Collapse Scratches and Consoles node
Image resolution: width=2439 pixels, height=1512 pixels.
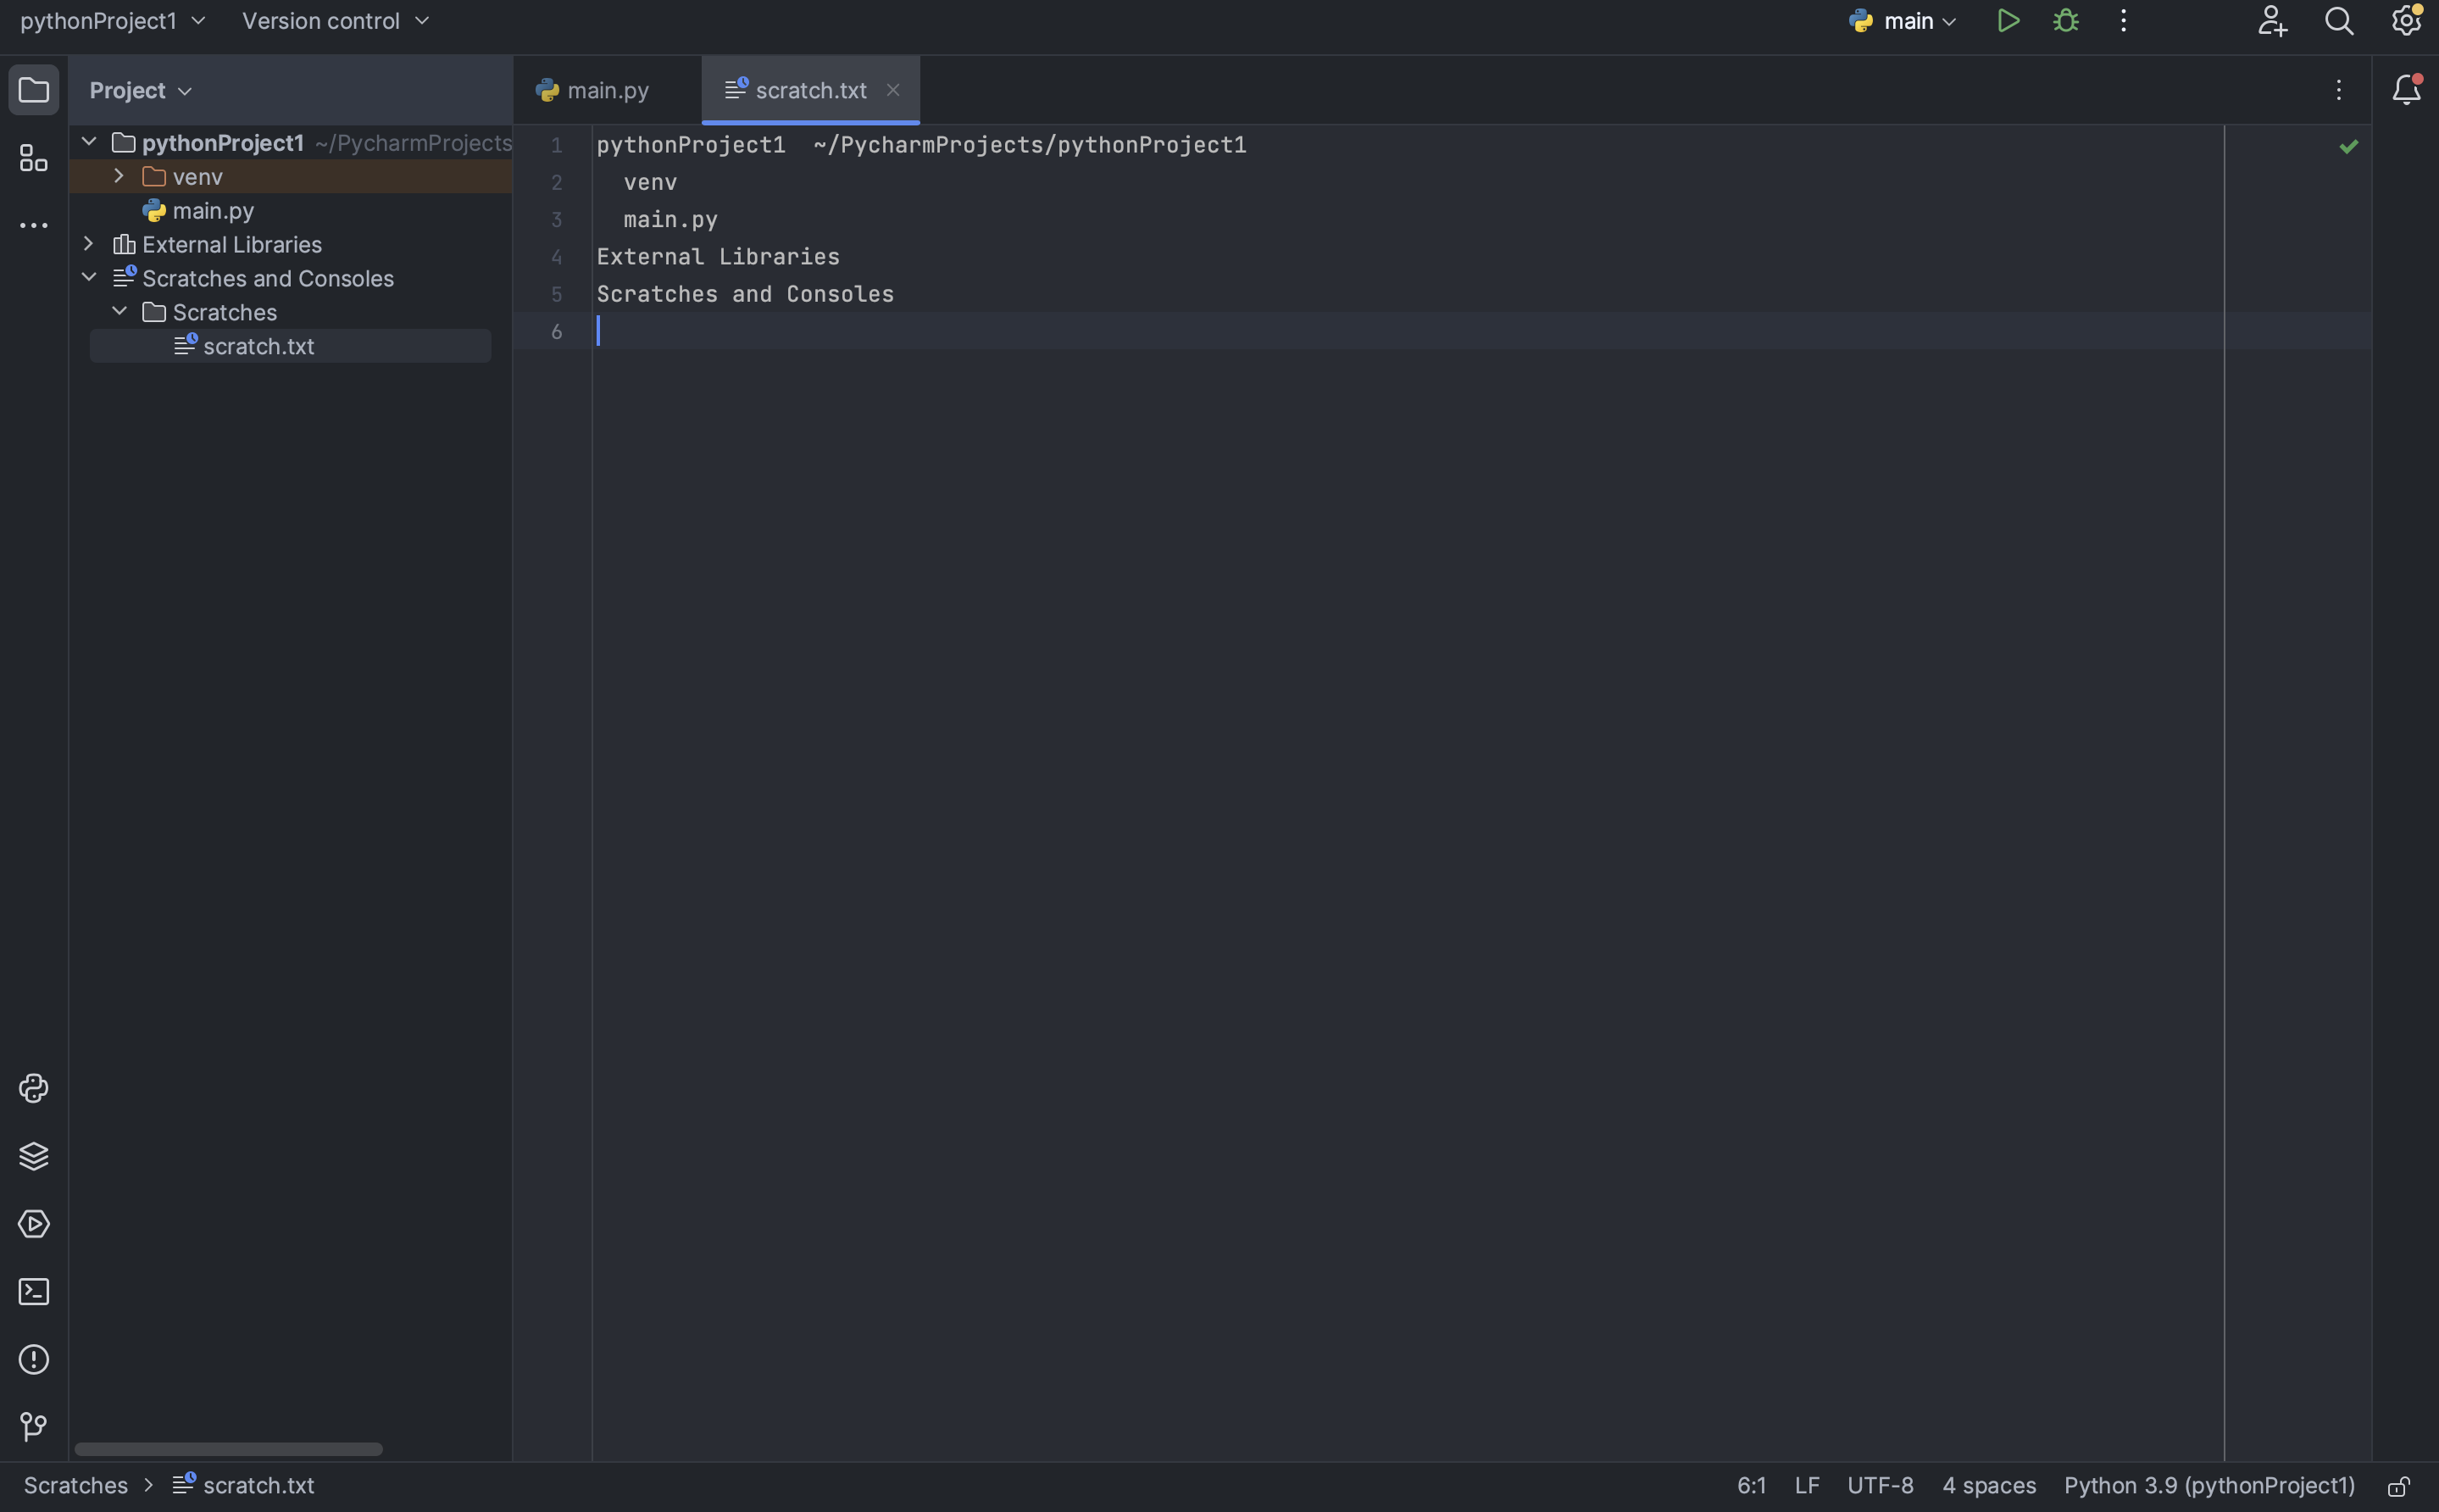[89, 277]
